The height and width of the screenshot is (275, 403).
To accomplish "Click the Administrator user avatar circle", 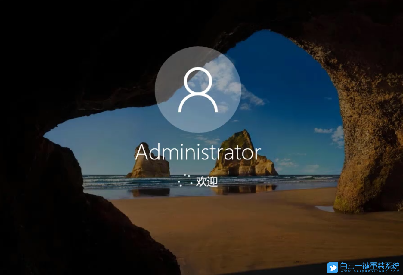I will tap(198, 89).
